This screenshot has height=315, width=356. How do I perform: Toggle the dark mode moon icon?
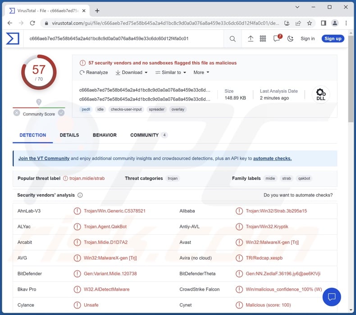[290, 39]
